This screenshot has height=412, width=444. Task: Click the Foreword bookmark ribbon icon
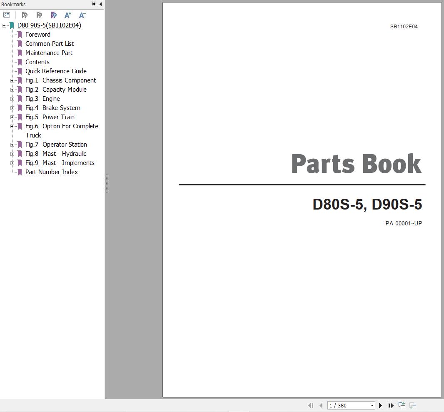pos(20,35)
